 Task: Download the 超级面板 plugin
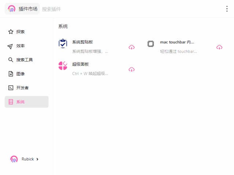132,69
